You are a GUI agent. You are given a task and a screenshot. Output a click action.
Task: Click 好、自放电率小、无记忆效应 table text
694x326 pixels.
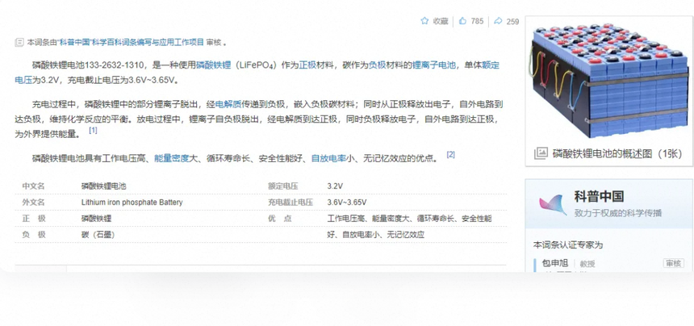(x=376, y=235)
